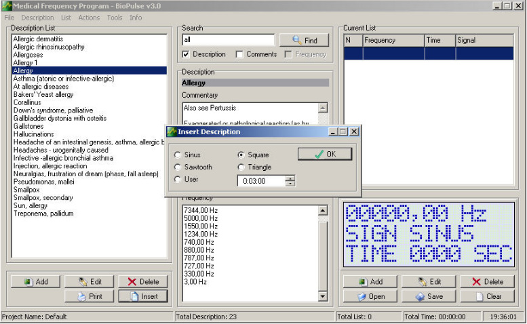Choose the Triangle signal option
Screen dimensions: 527x324
tap(241, 167)
